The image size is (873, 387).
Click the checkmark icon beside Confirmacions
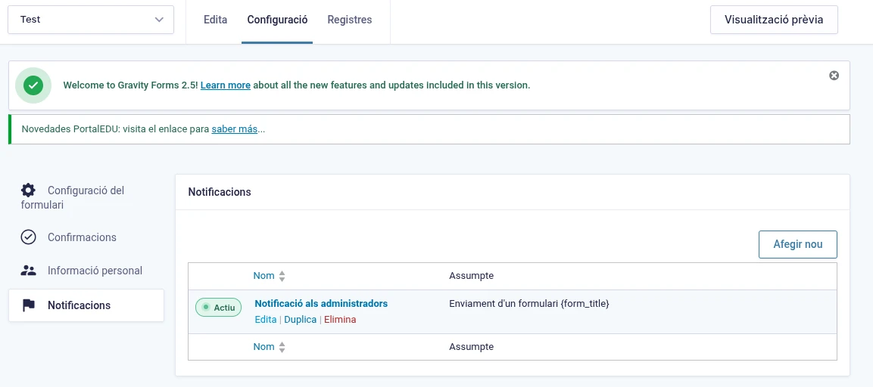(x=28, y=237)
